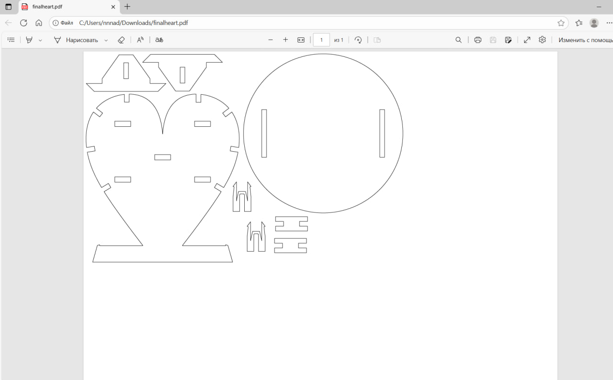Go back to the previous page
This screenshot has height=380, width=613.
9,22
